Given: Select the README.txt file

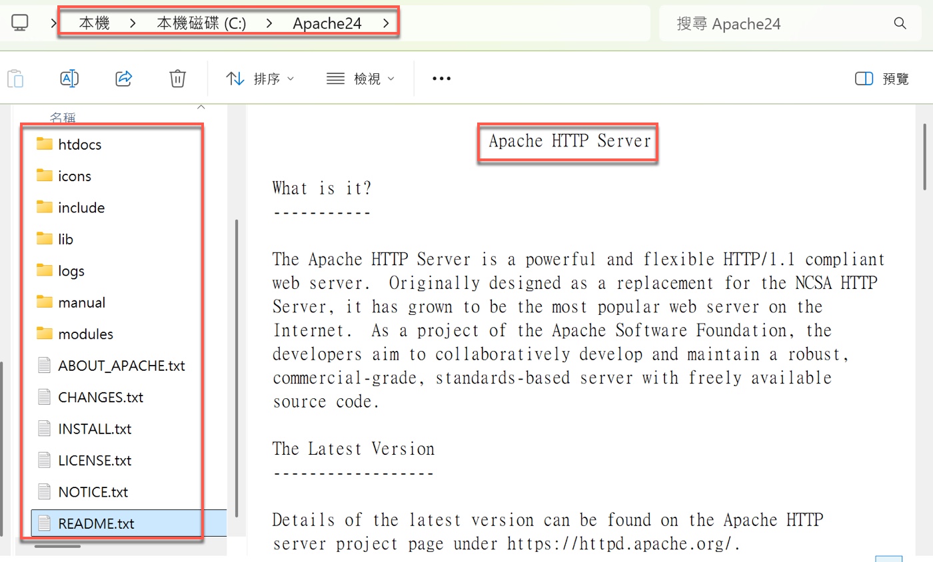Looking at the screenshot, I should coord(129,523).
